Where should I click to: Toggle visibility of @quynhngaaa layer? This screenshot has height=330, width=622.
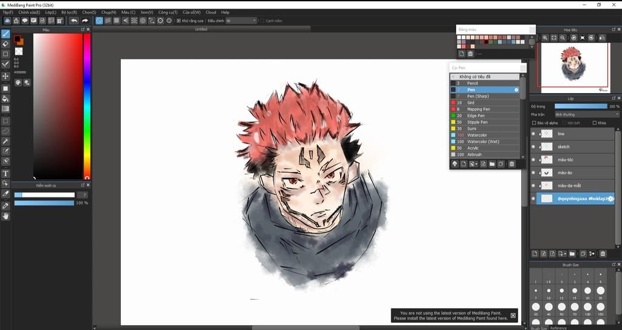[533, 199]
